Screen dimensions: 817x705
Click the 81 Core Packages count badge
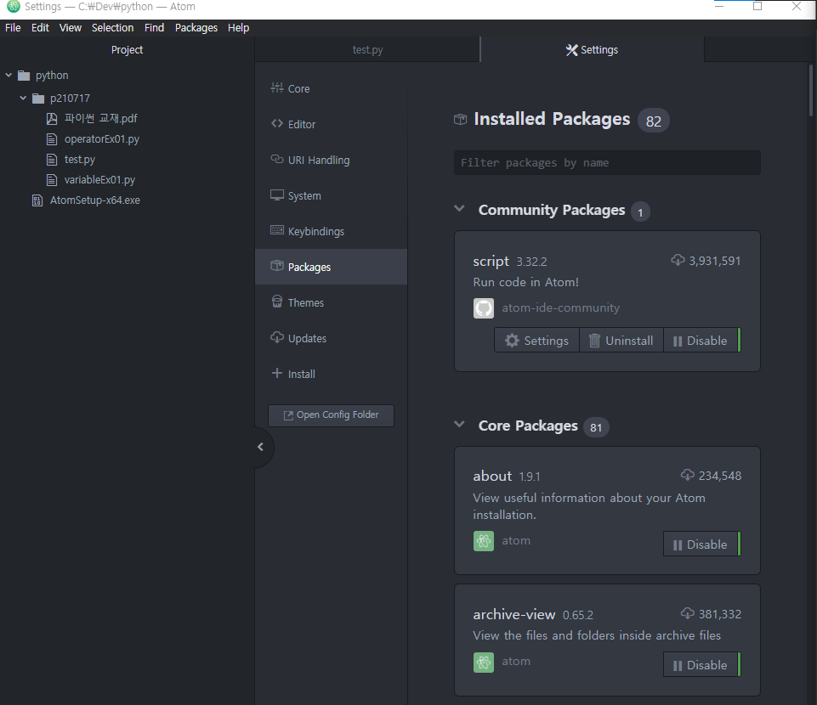coord(596,427)
